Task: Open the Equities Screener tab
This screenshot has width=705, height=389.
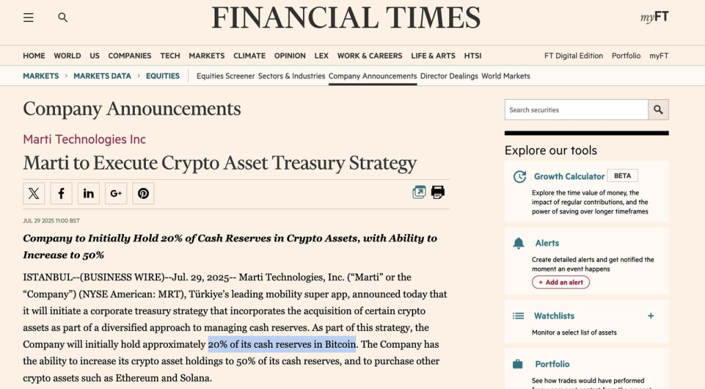Action: tap(226, 76)
